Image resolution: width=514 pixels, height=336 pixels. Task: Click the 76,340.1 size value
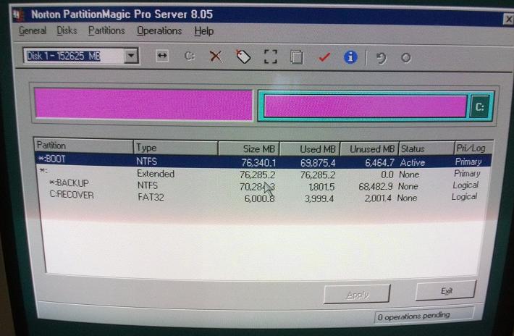click(x=258, y=163)
